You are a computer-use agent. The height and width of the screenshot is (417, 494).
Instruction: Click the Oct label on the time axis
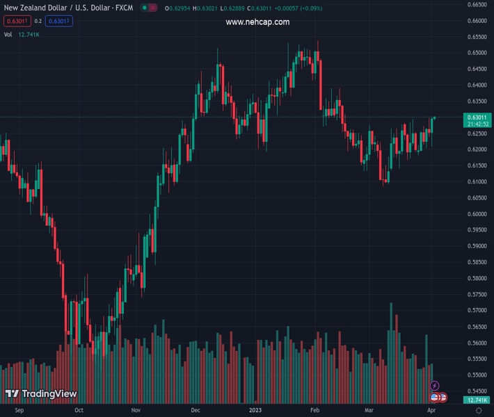click(x=79, y=411)
